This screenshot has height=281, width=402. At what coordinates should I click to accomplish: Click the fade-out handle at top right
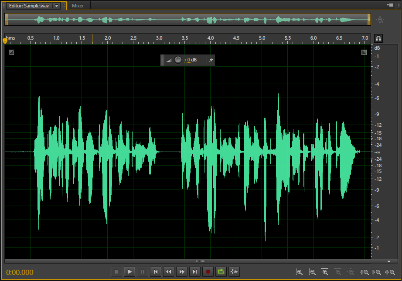(364, 52)
